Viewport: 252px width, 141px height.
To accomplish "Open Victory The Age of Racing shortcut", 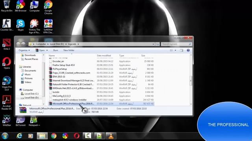I will point(34,26).
